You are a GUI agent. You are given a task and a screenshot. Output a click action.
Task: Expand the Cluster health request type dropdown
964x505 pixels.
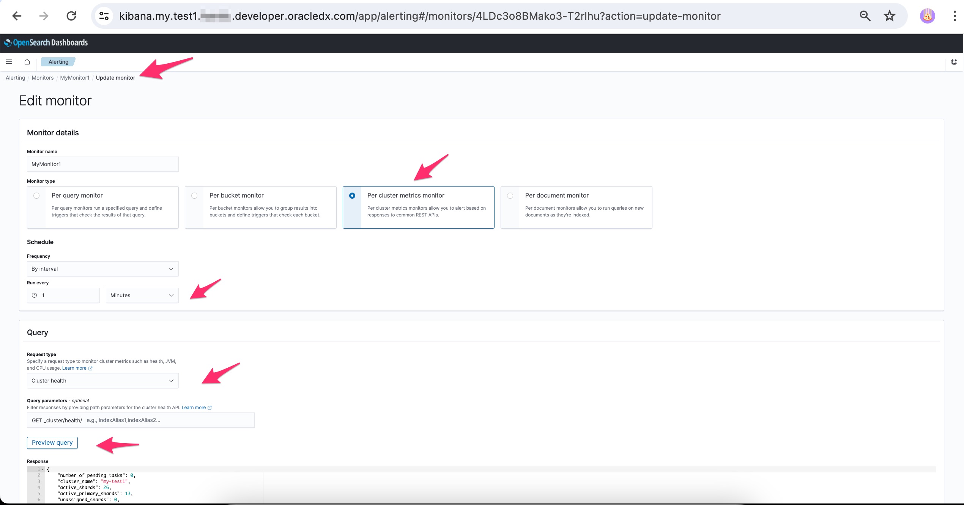(102, 381)
